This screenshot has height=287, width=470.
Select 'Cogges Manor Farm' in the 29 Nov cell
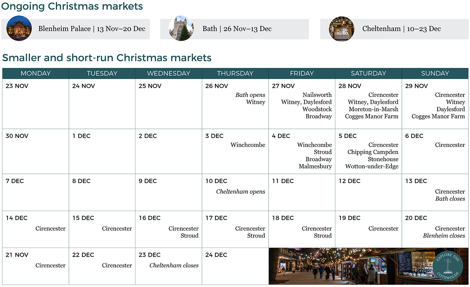[438, 117]
